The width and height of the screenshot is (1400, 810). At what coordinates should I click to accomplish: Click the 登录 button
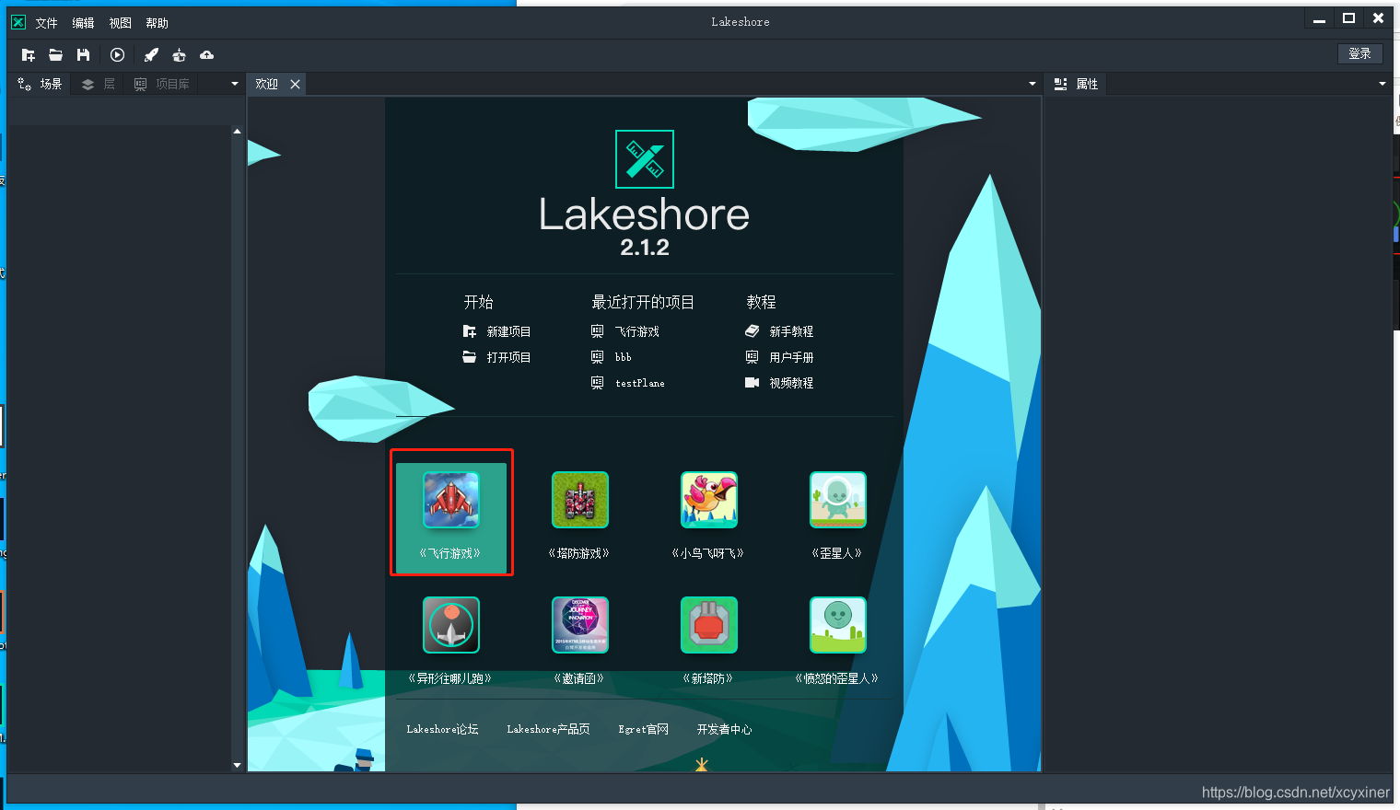coord(1360,53)
